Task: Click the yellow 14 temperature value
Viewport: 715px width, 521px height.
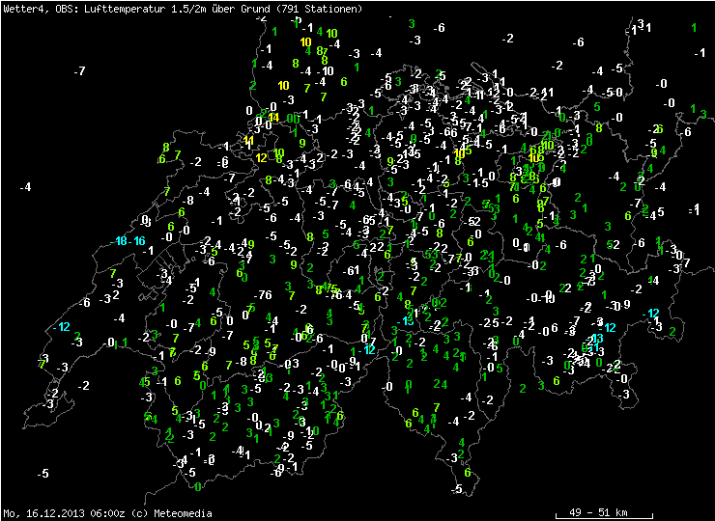Action: pyautogui.click(x=273, y=118)
